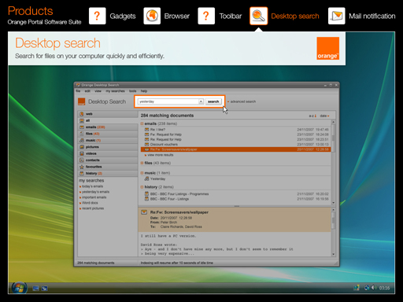The width and height of the screenshot is (403, 302).
Task: Open the Toolbar product icon
Action: (206, 16)
